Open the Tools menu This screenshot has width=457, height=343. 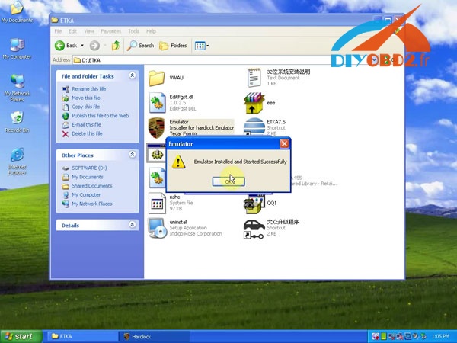click(x=134, y=31)
